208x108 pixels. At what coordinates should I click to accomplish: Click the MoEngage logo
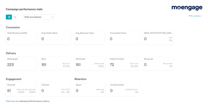tap(187, 8)
